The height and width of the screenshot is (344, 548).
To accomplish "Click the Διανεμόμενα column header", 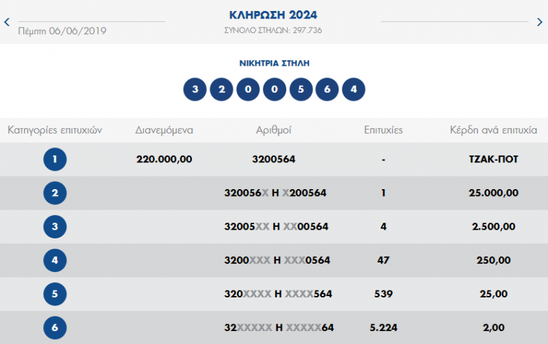I will (164, 130).
